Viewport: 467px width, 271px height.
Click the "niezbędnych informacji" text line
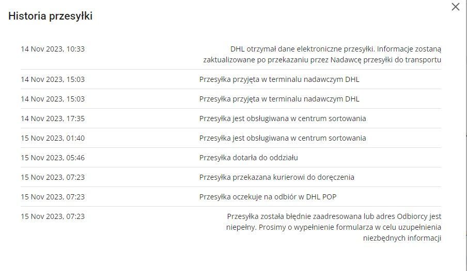(x=402, y=238)
